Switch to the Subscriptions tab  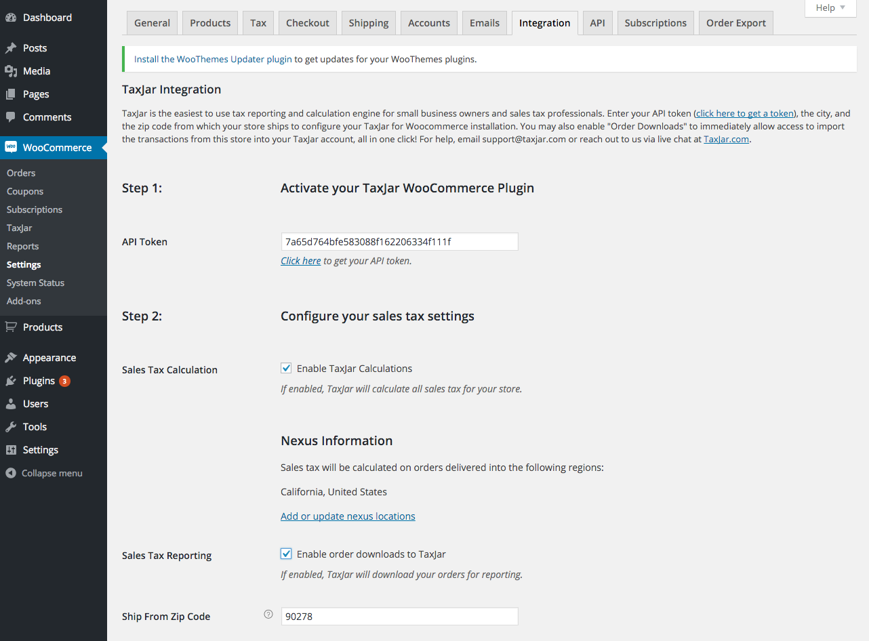(655, 23)
